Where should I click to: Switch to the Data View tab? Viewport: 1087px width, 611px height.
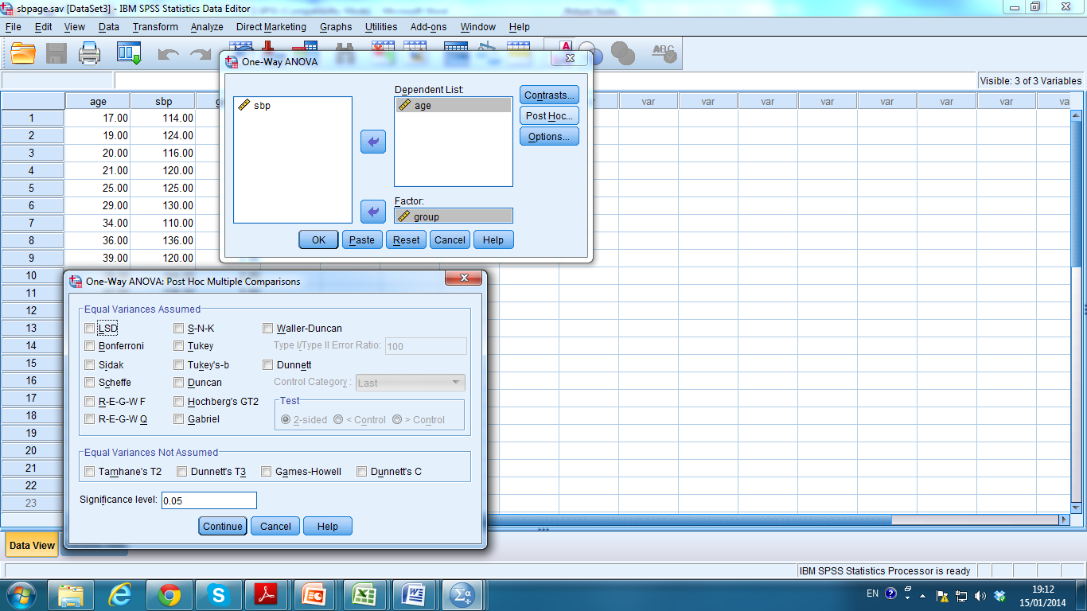[32, 545]
